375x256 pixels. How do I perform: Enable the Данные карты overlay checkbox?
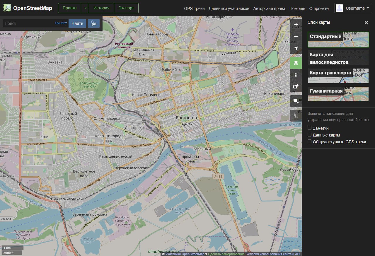[309, 135]
